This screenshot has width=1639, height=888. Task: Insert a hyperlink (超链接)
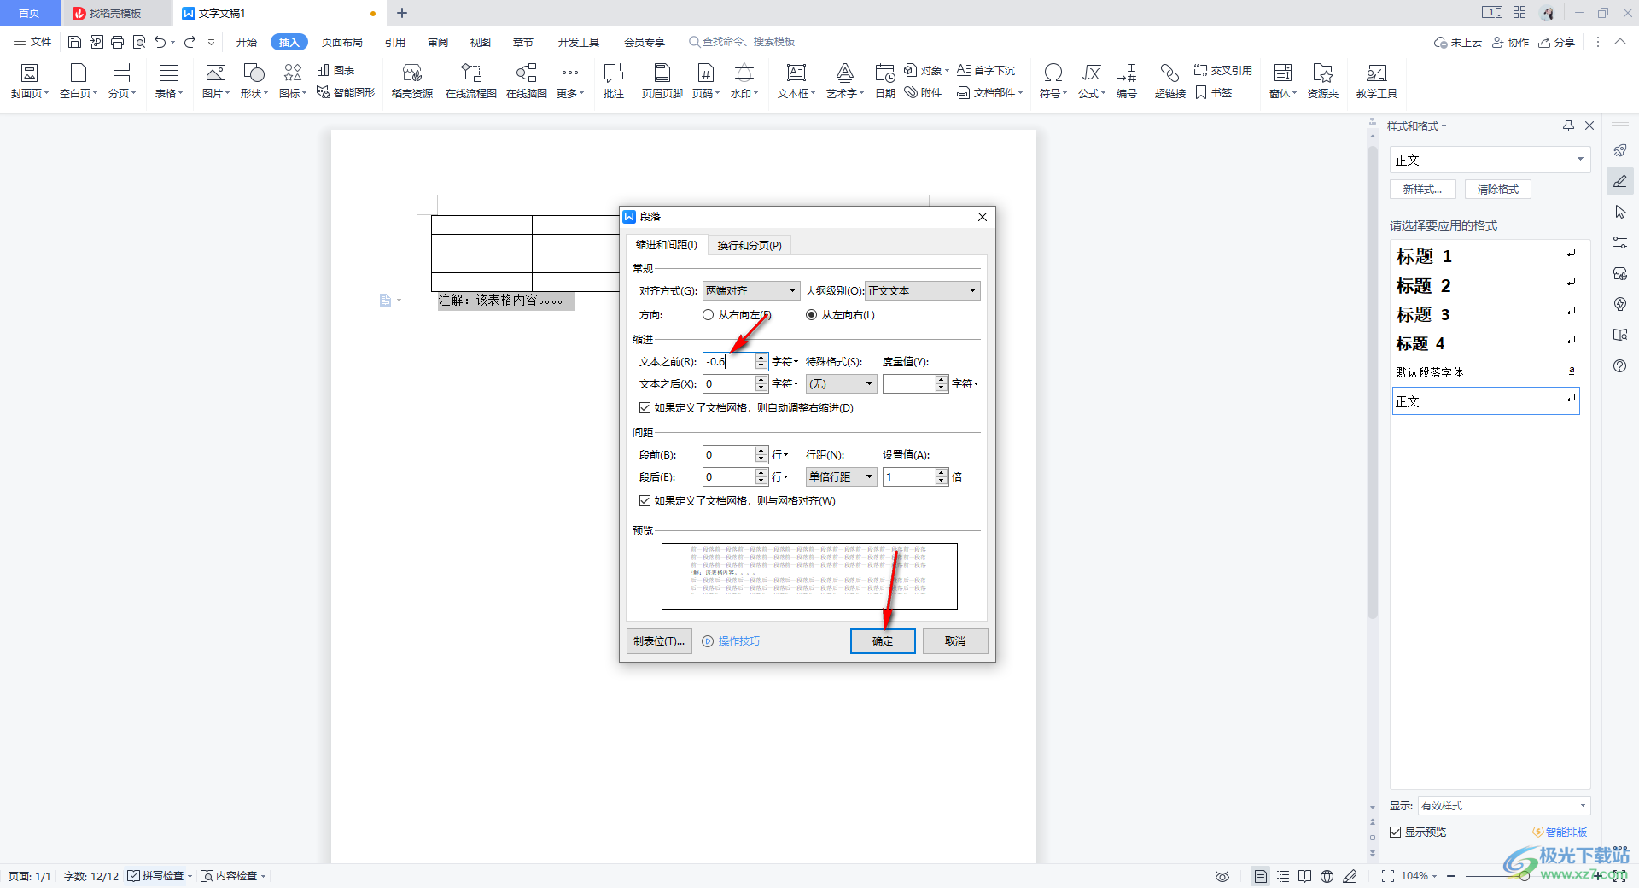[x=1169, y=81]
